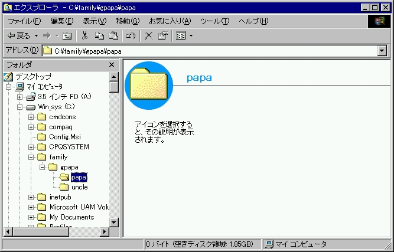Viewport: 394px width, 252px height.
Task: Click the Back (戻る) arrow button
Action: pyautogui.click(x=19, y=36)
